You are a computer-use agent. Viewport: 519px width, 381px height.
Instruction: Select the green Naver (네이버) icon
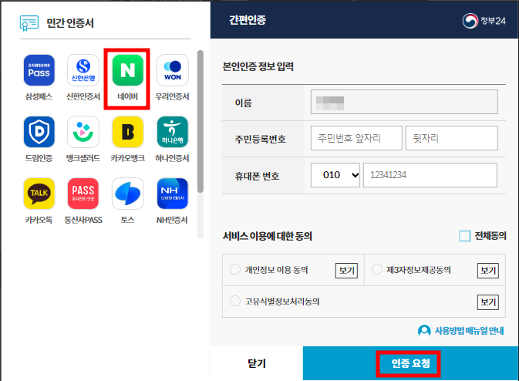point(127,70)
